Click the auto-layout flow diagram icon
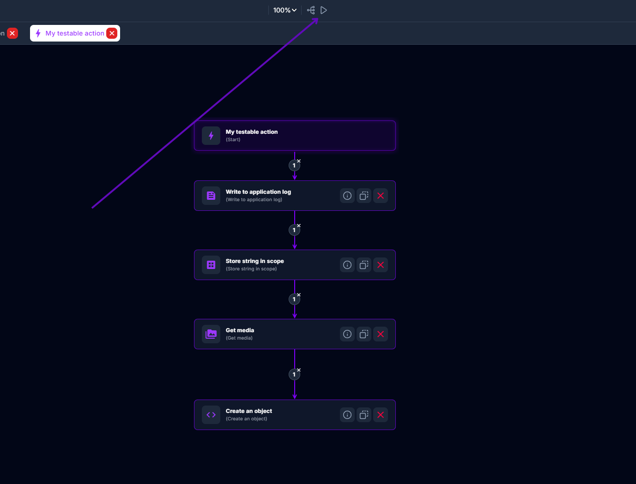Screen dimensions: 636x484 (x=311, y=10)
